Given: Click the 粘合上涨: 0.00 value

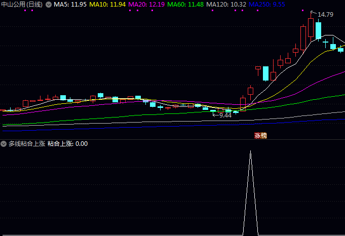Looking at the screenshot, I should tap(67, 144).
